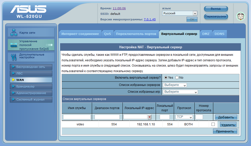
Task: Switch to the Переключатель портов tab
Action: [136, 34]
